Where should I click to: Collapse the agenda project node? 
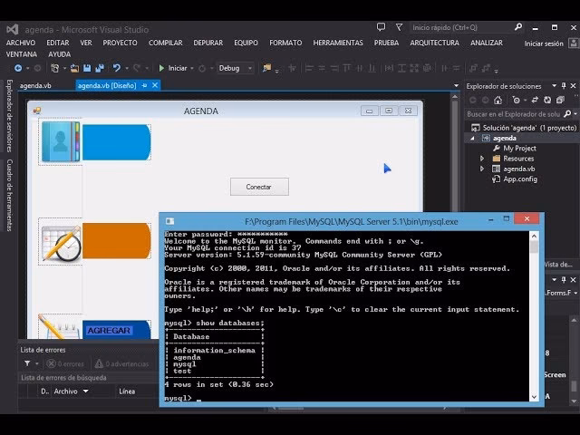(x=472, y=138)
